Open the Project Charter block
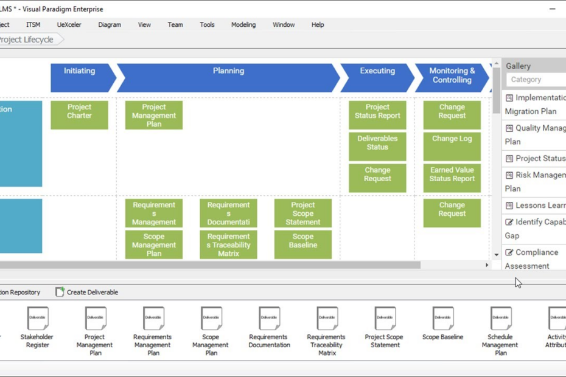Image resolution: width=566 pixels, height=377 pixels. click(x=79, y=115)
